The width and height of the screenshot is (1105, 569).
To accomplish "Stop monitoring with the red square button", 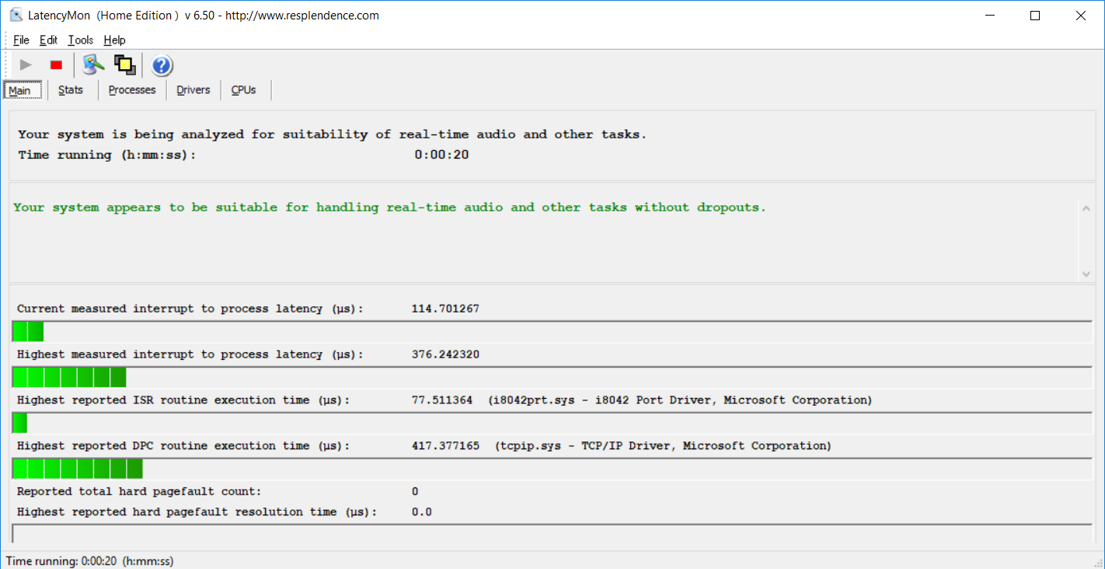I will click(x=56, y=65).
